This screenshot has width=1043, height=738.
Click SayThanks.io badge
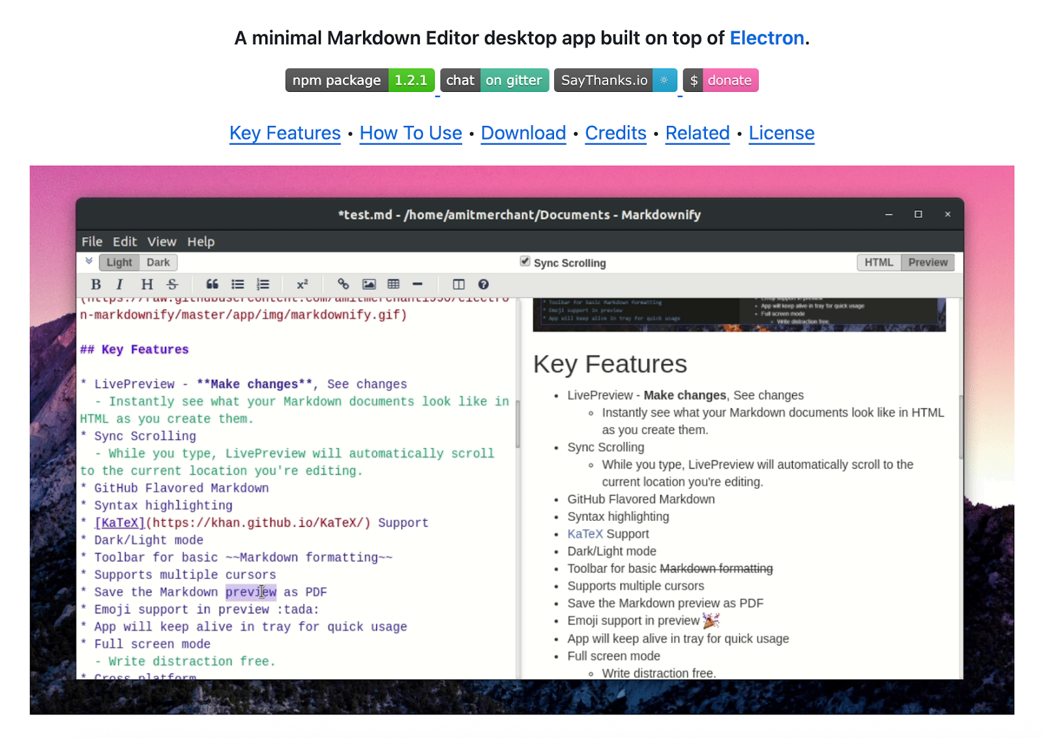[615, 80]
